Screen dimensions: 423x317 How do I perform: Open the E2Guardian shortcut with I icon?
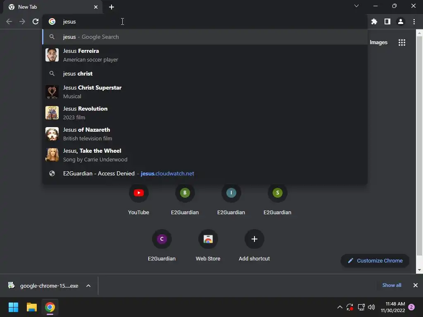point(231,200)
